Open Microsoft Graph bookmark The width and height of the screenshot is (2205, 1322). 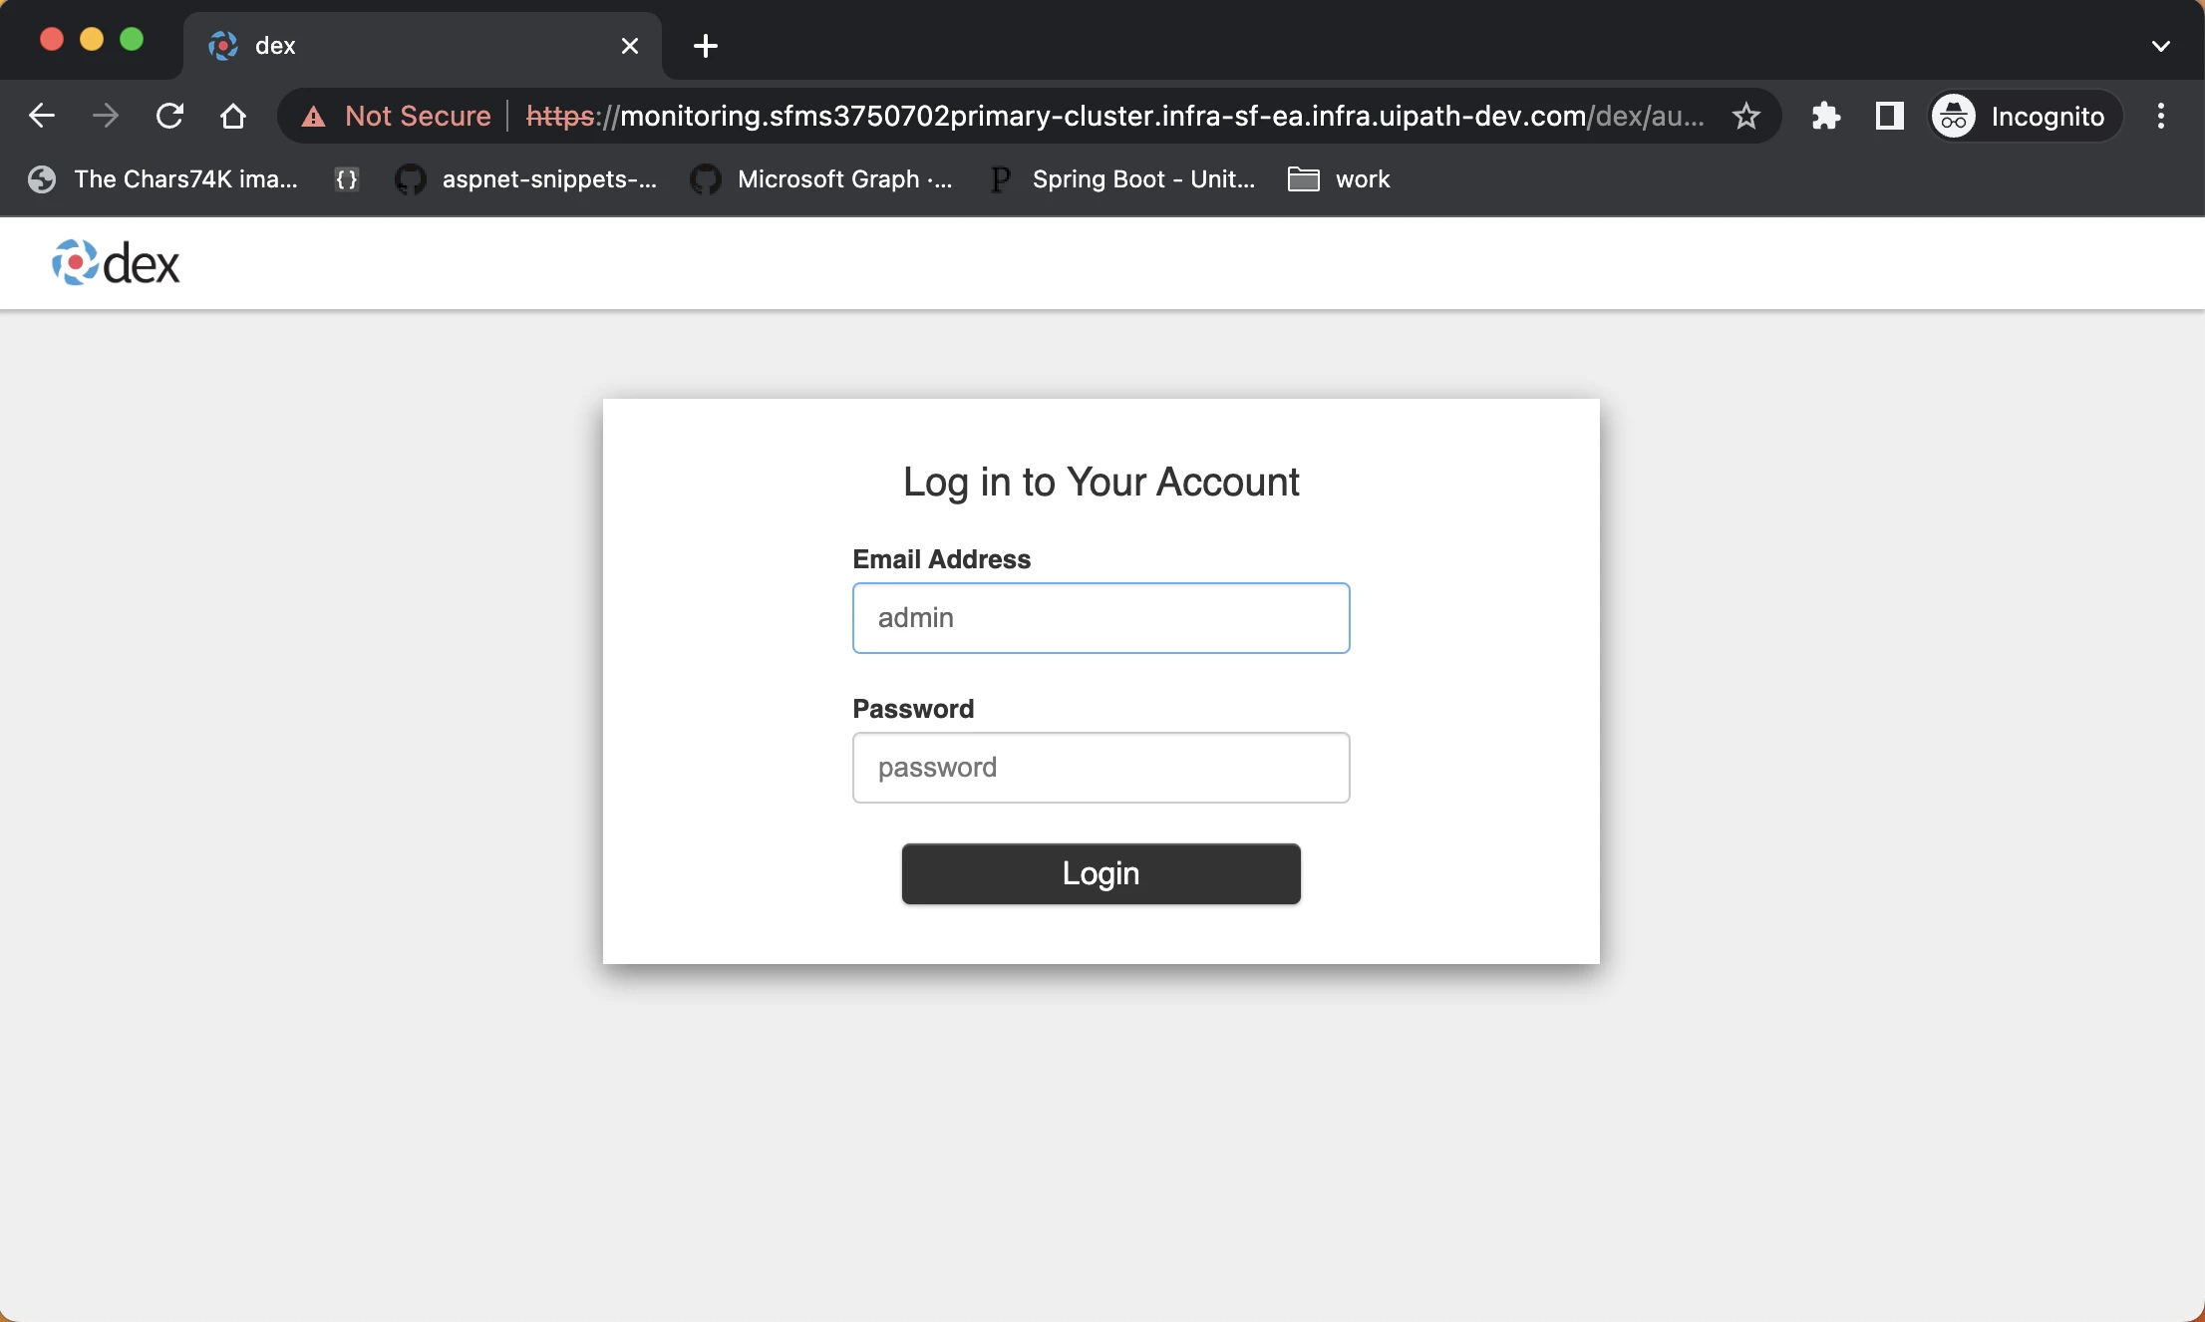pos(820,179)
